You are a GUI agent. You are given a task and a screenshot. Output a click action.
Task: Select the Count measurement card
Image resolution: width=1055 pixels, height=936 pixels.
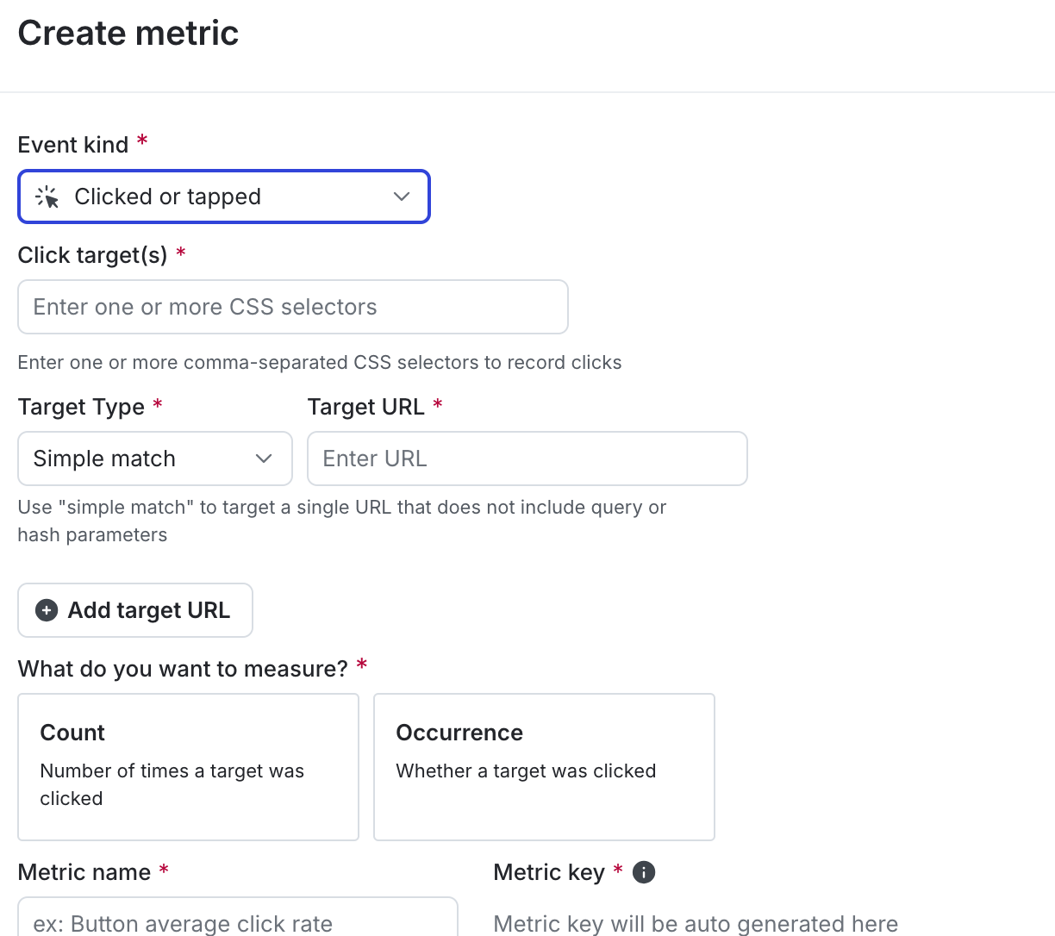(x=188, y=766)
